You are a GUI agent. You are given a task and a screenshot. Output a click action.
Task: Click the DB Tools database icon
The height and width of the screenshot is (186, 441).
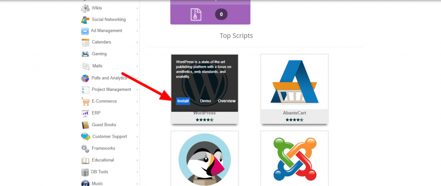click(85, 172)
